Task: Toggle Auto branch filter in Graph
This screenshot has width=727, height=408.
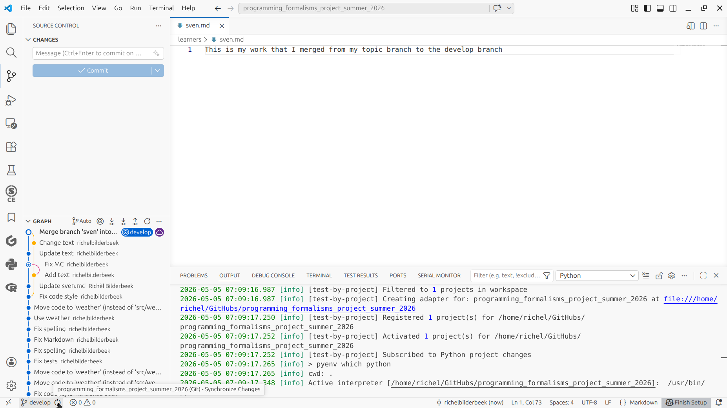Action: (82, 221)
